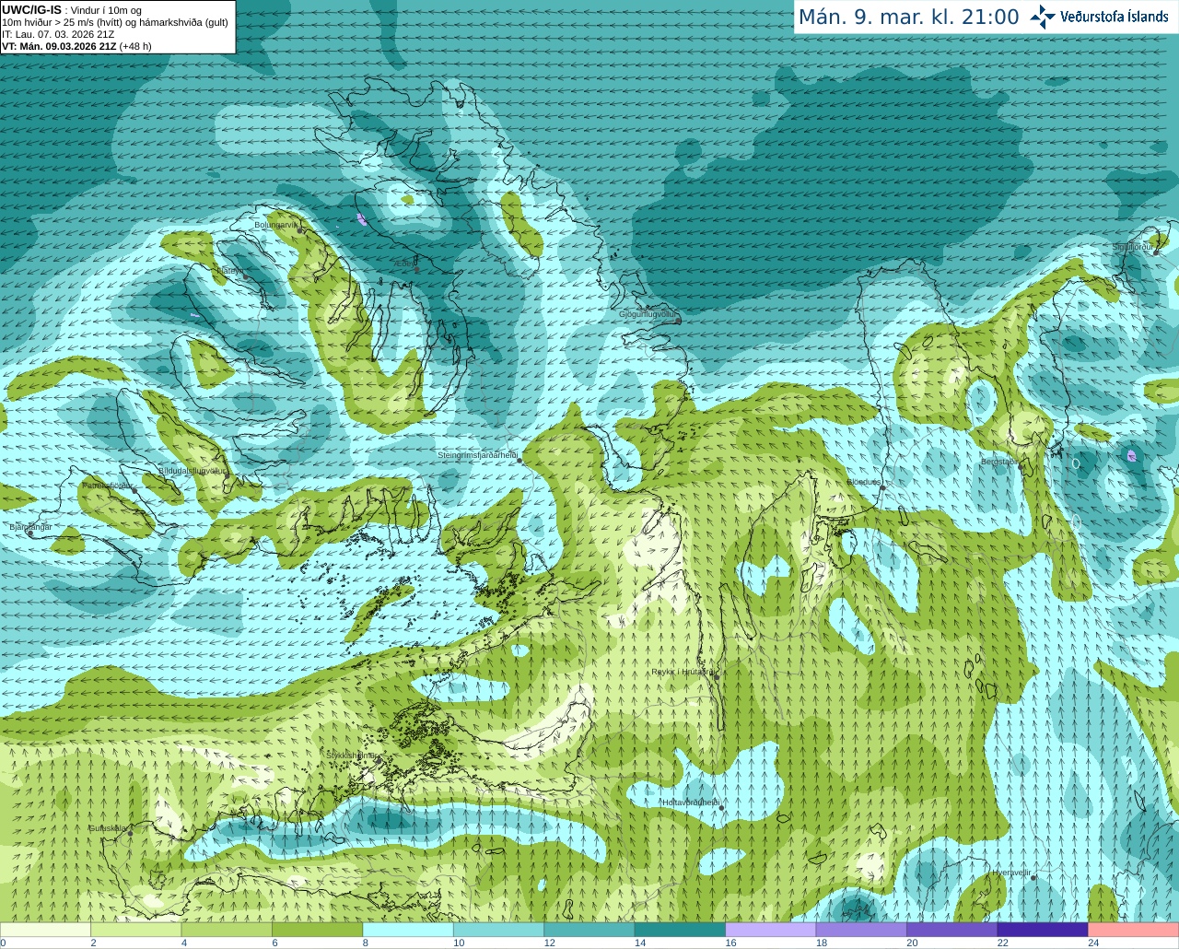1179x949 pixels.
Task: Click the Æðey station marker
Action: 416,269
